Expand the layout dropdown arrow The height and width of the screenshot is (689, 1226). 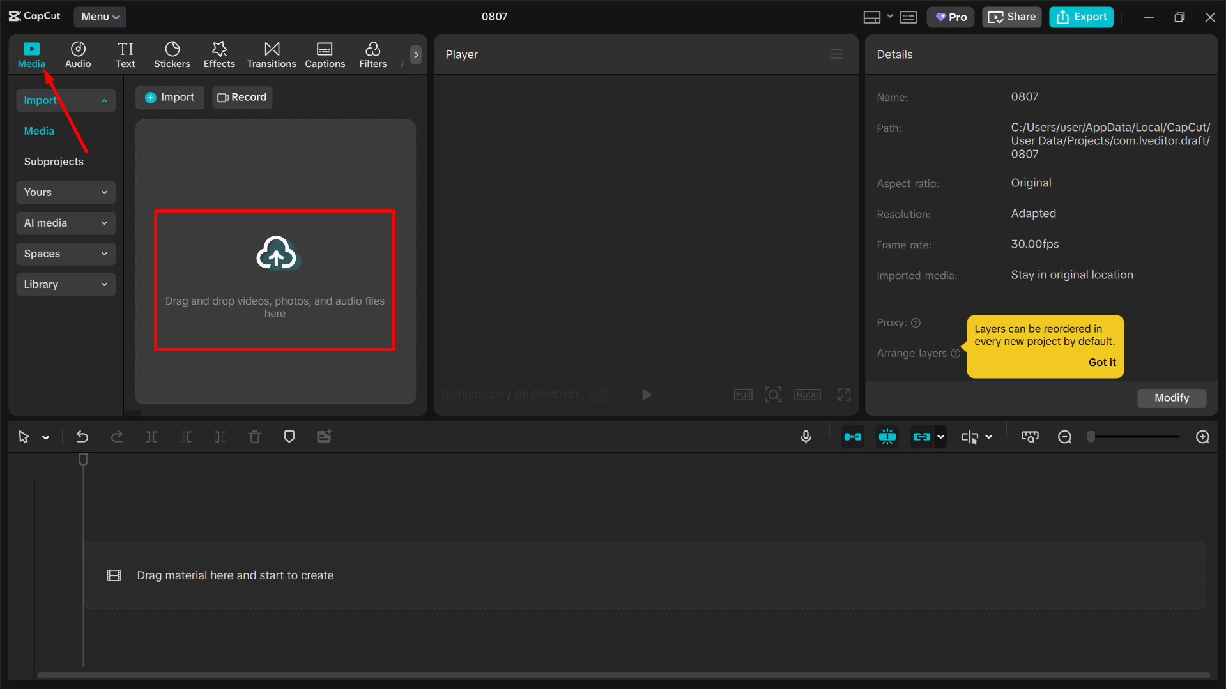coord(890,17)
